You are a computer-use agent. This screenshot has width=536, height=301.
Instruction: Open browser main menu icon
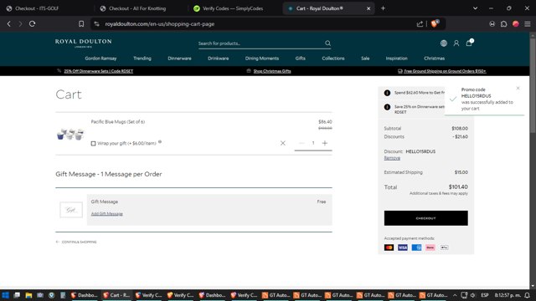528,24
